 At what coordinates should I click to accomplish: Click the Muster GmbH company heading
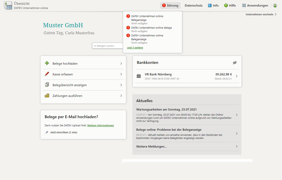coord(63,25)
